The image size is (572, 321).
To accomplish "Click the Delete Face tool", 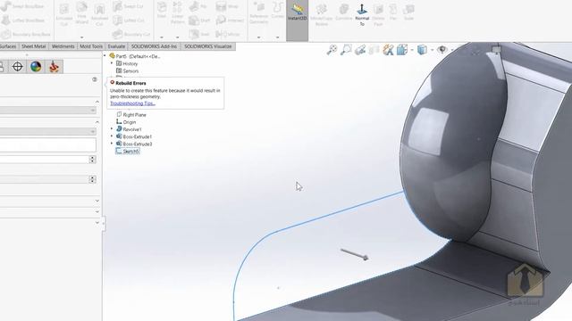I will [x=378, y=14].
